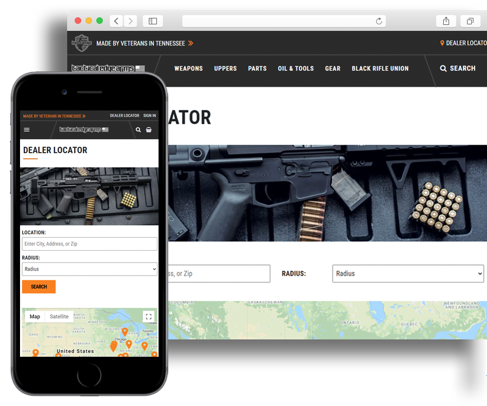The width and height of the screenshot is (487, 406).
Task: Open the Uppers menu
Action: pyautogui.click(x=225, y=68)
